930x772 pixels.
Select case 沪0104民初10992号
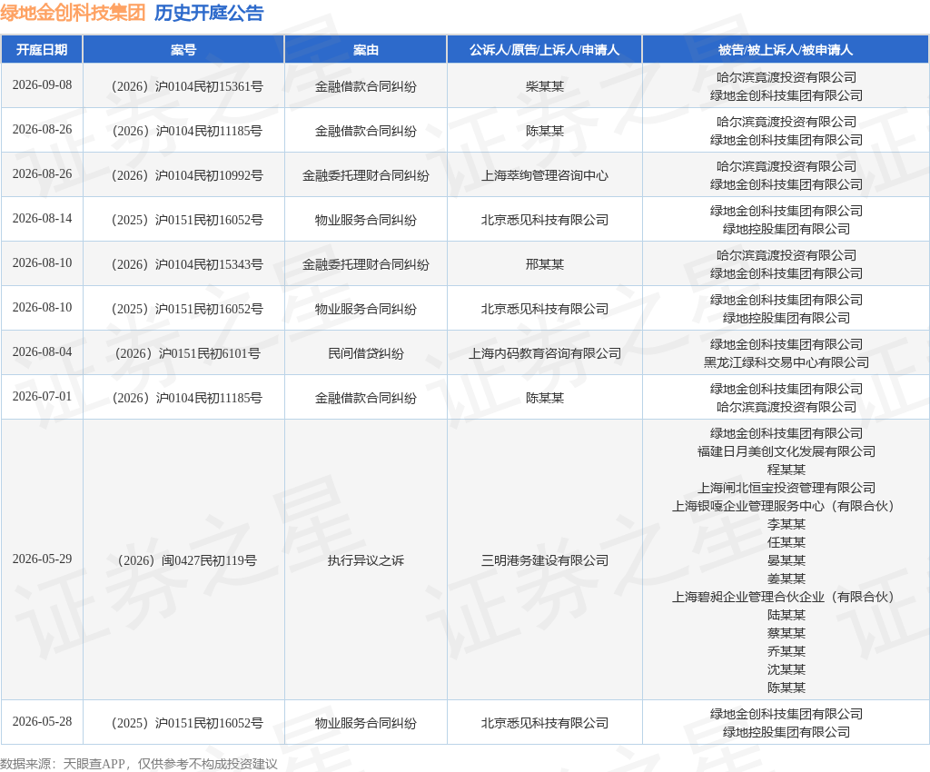pos(187,175)
